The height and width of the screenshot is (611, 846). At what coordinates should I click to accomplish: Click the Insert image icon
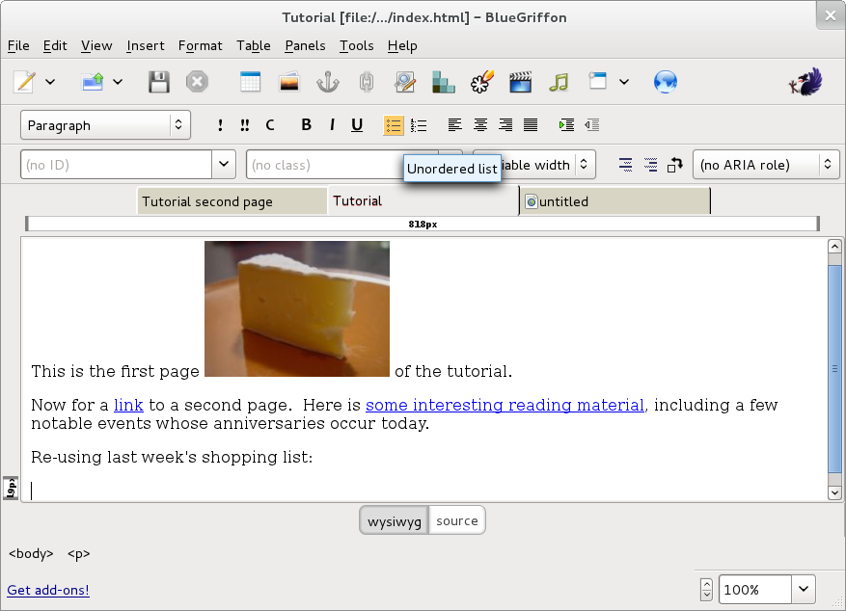click(x=288, y=82)
